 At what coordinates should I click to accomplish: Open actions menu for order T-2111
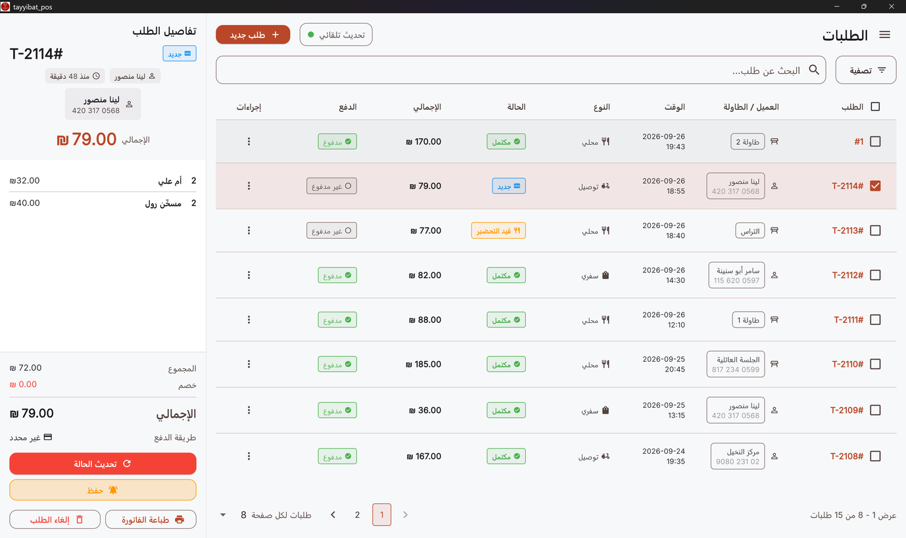(x=249, y=320)
